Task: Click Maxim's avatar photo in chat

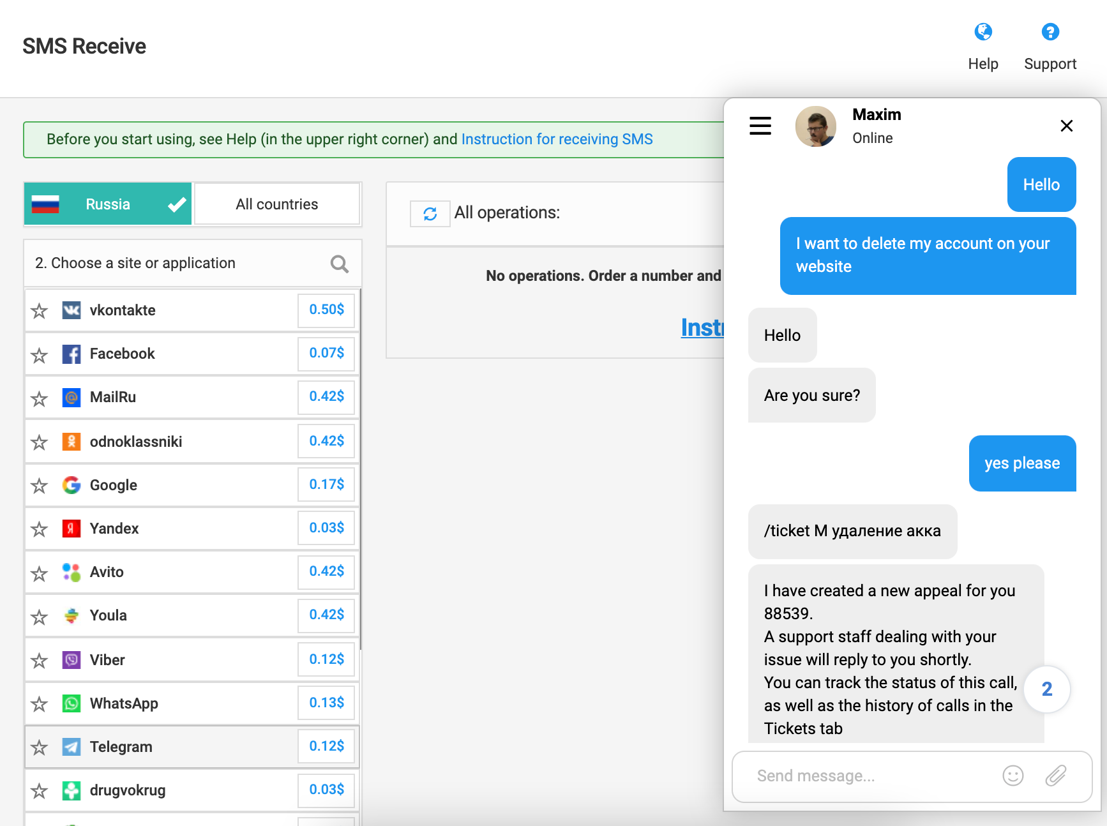Action: tap(815, 126)
